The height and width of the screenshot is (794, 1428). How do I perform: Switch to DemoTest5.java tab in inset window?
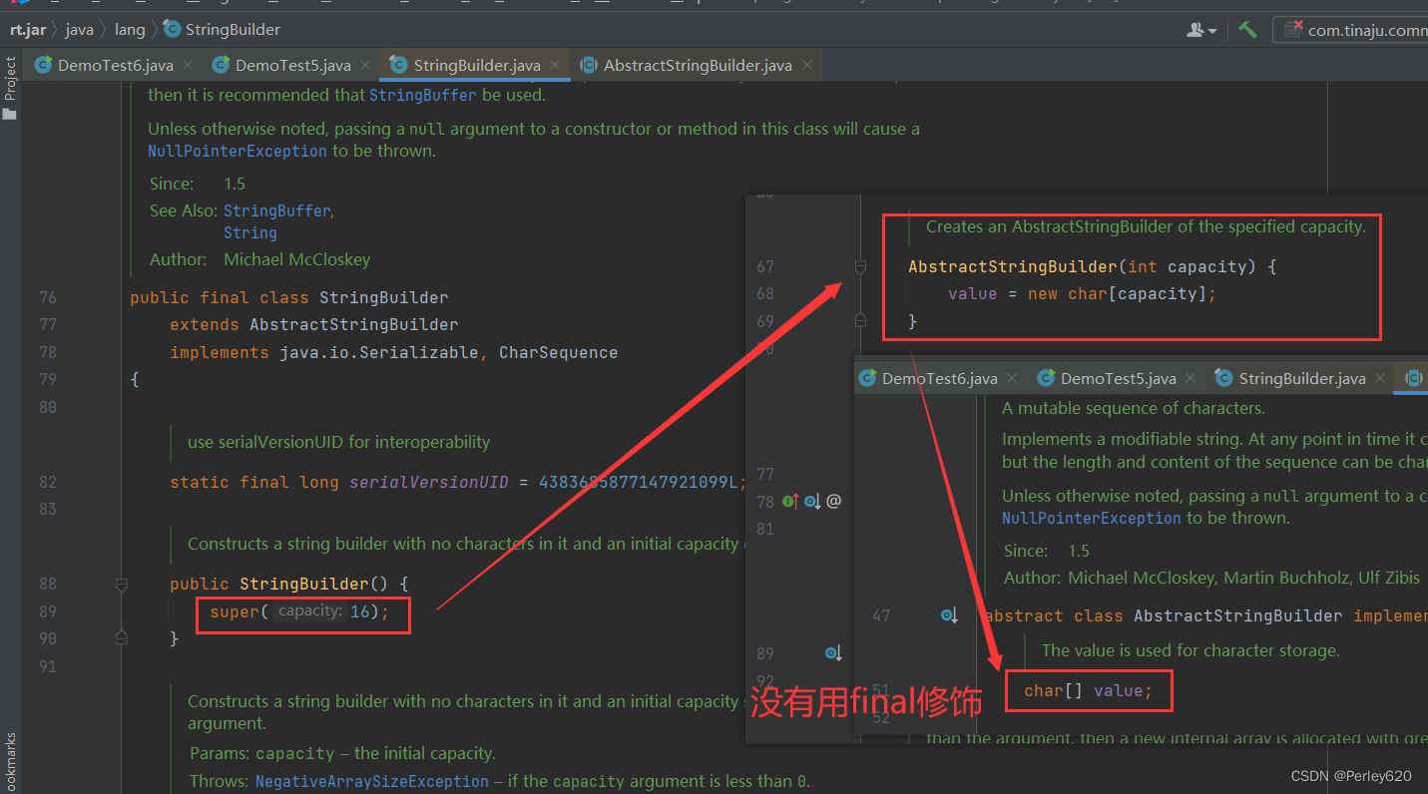pyautogui.click(x=1118, y=379)
